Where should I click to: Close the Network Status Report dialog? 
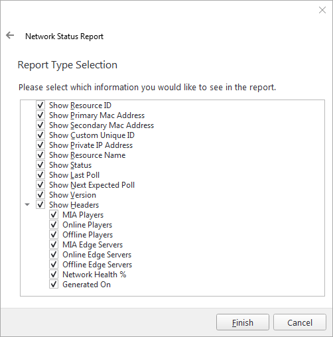(322, 10)
